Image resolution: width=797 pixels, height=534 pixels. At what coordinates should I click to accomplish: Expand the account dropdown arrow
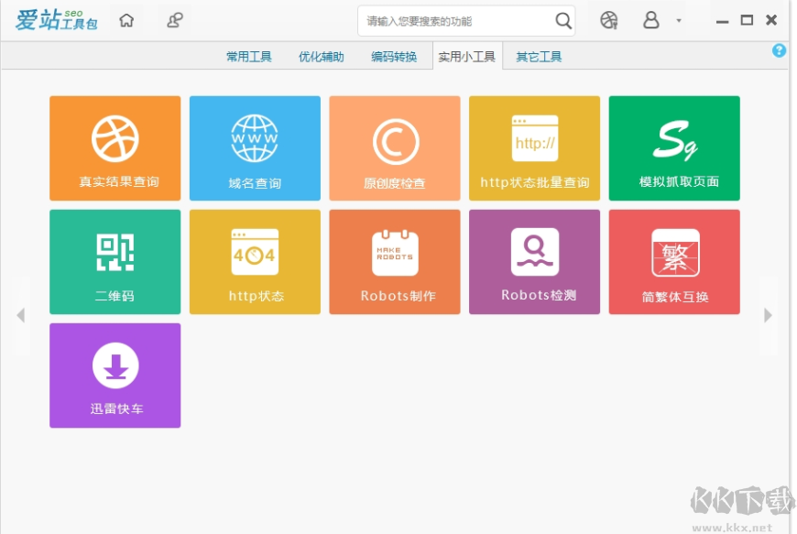coord(680,19)
